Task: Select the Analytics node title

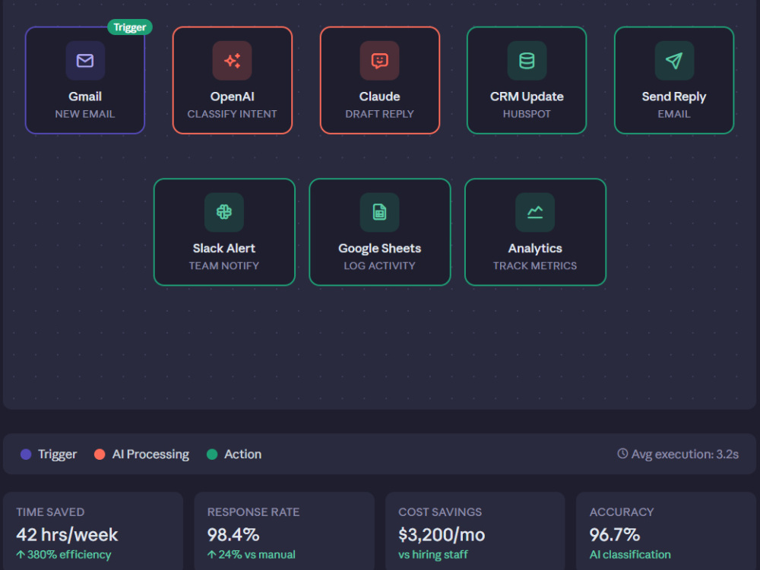Action: 535,249
